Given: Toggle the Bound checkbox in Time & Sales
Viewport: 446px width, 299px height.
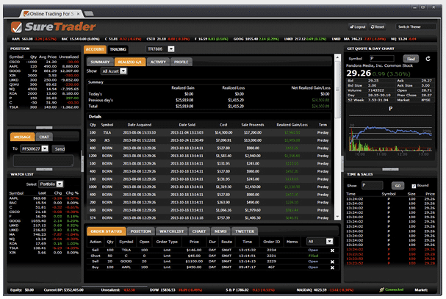Looking at the screenshot, I should [414, 185].
